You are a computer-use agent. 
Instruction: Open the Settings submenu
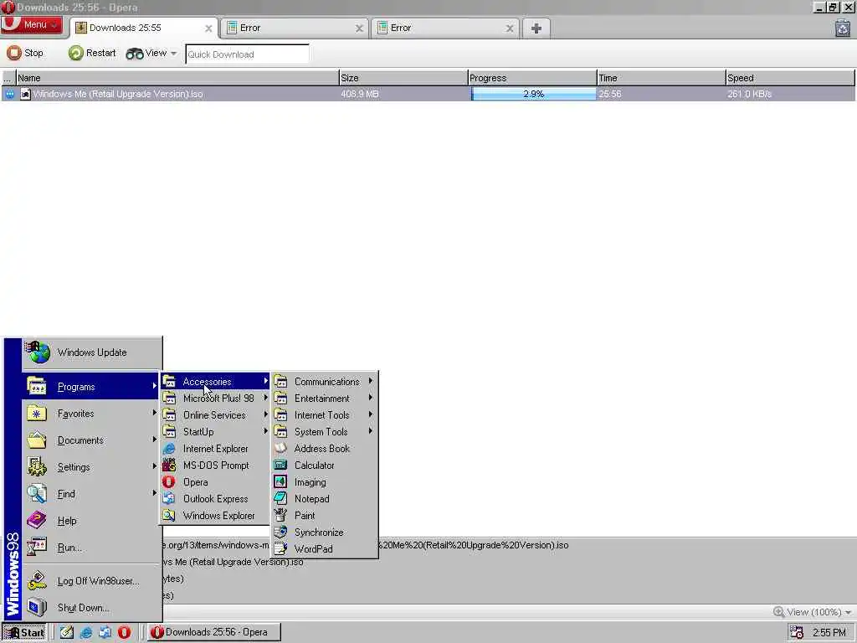90,467
